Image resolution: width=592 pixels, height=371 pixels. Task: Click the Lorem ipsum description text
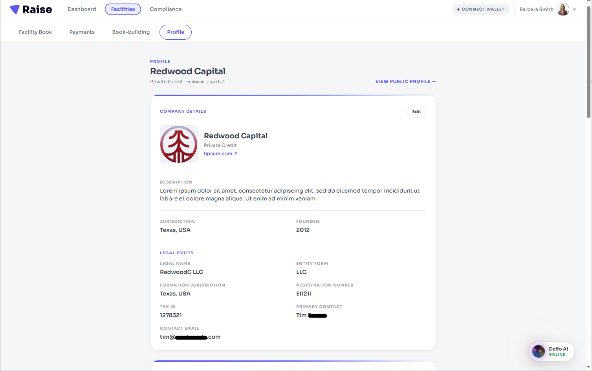pos(290,195)
